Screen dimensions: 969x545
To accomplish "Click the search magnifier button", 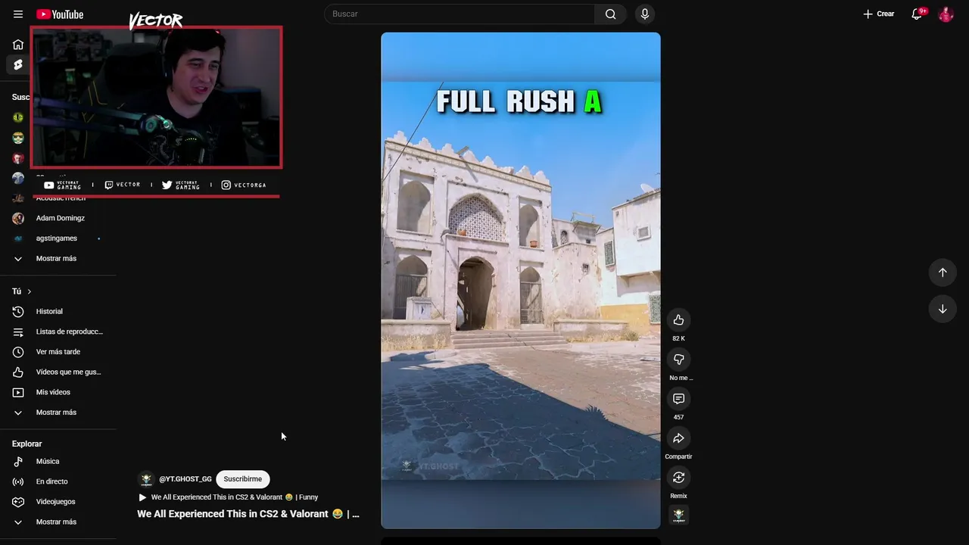I will 610,14.
